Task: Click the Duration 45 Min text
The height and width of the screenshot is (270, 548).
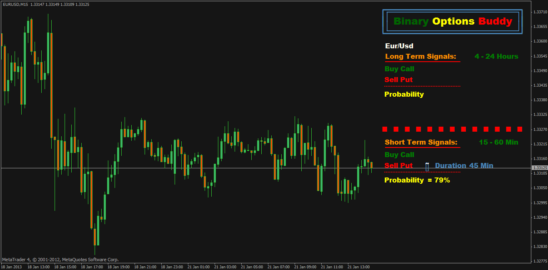Action: coord(464,165)
